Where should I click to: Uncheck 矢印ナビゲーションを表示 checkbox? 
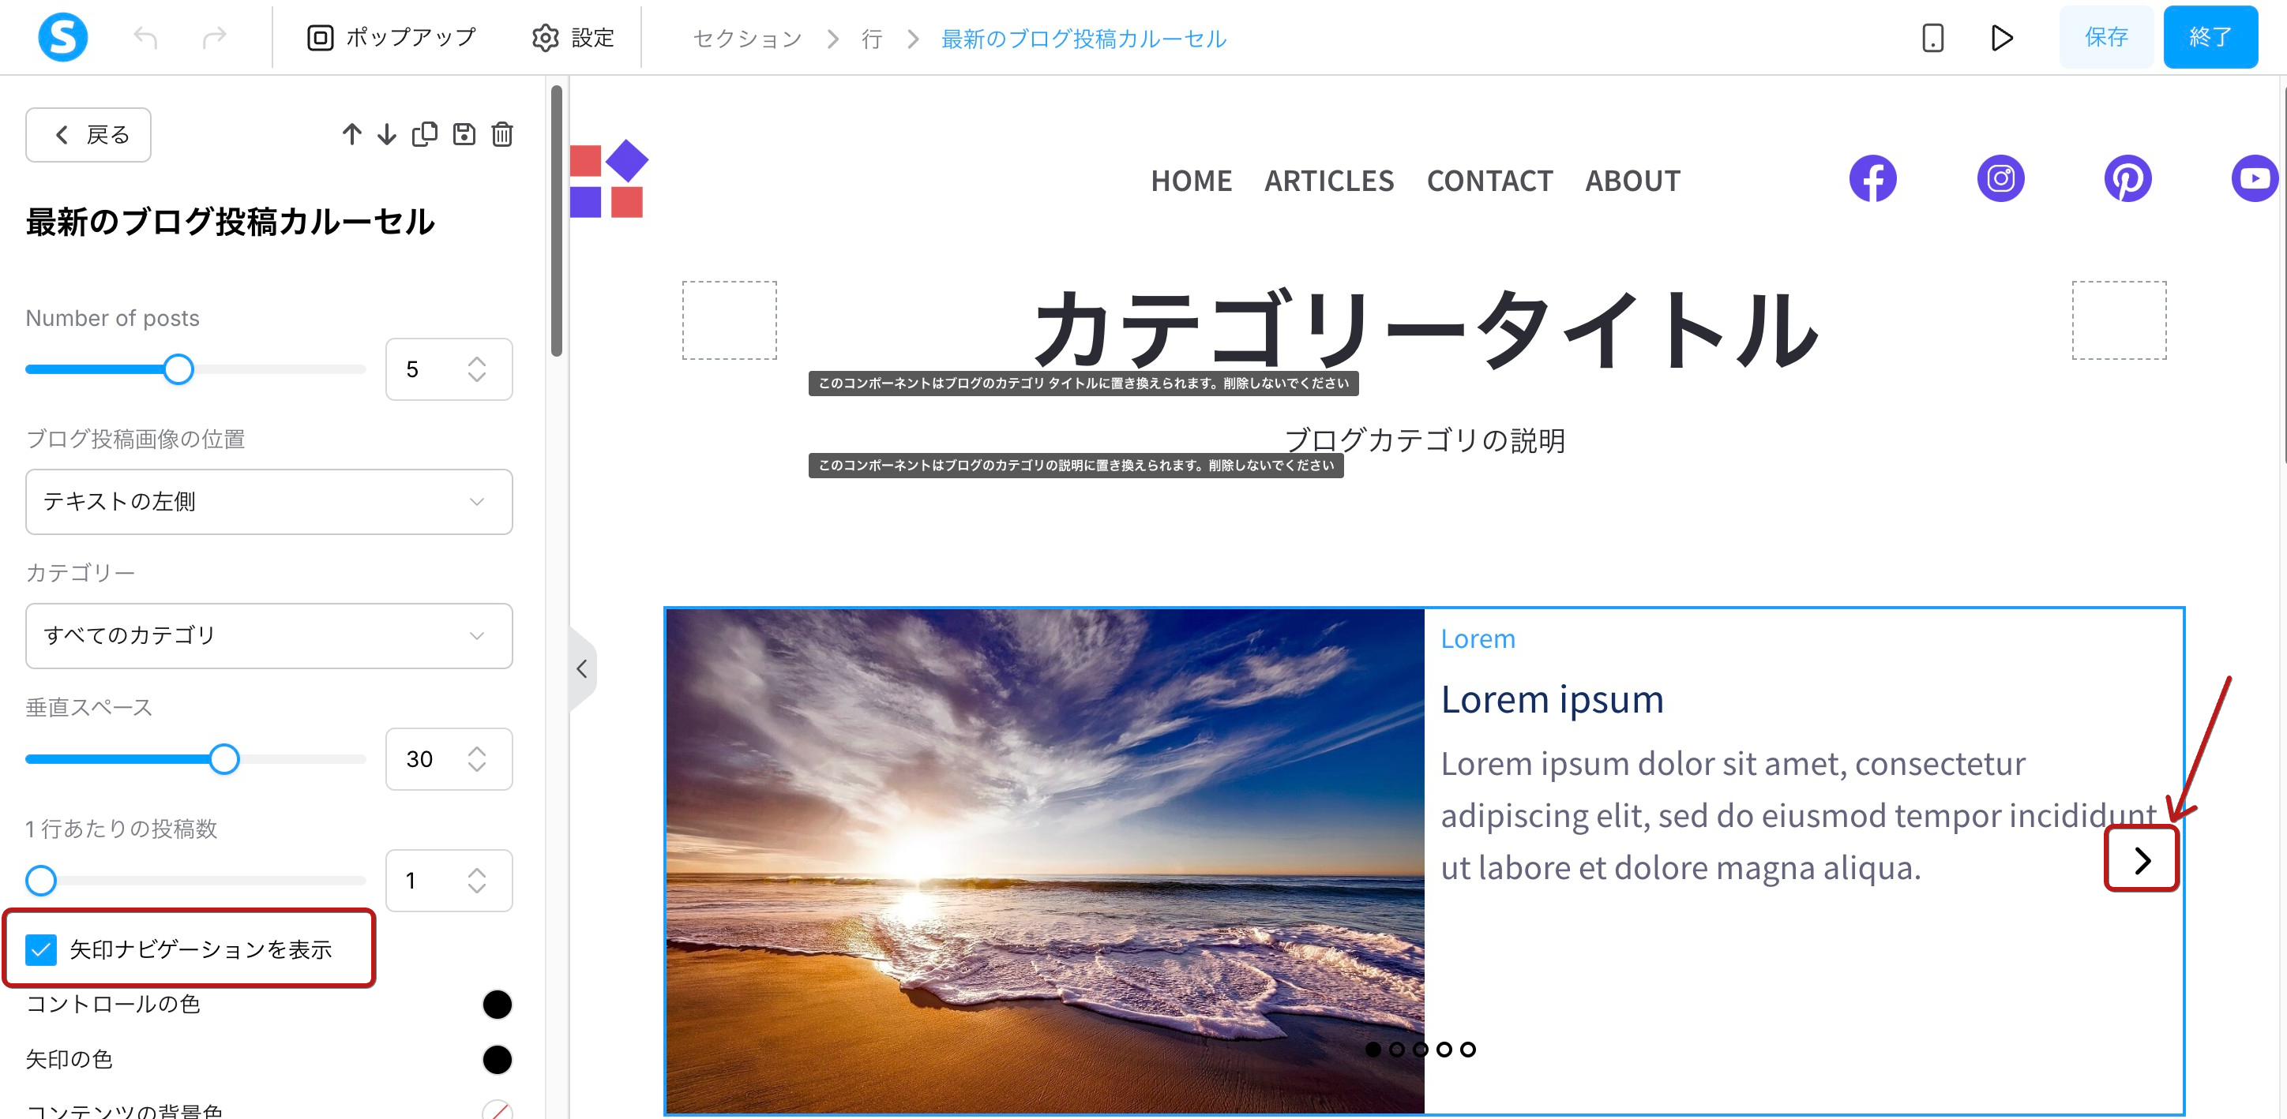point(41,949)
